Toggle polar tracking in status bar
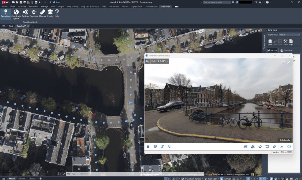The image size is (302, 180). [248, 179]
